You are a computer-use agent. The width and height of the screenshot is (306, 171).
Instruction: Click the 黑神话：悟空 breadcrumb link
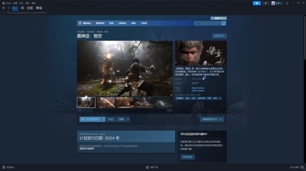click(x=102, y=32)
